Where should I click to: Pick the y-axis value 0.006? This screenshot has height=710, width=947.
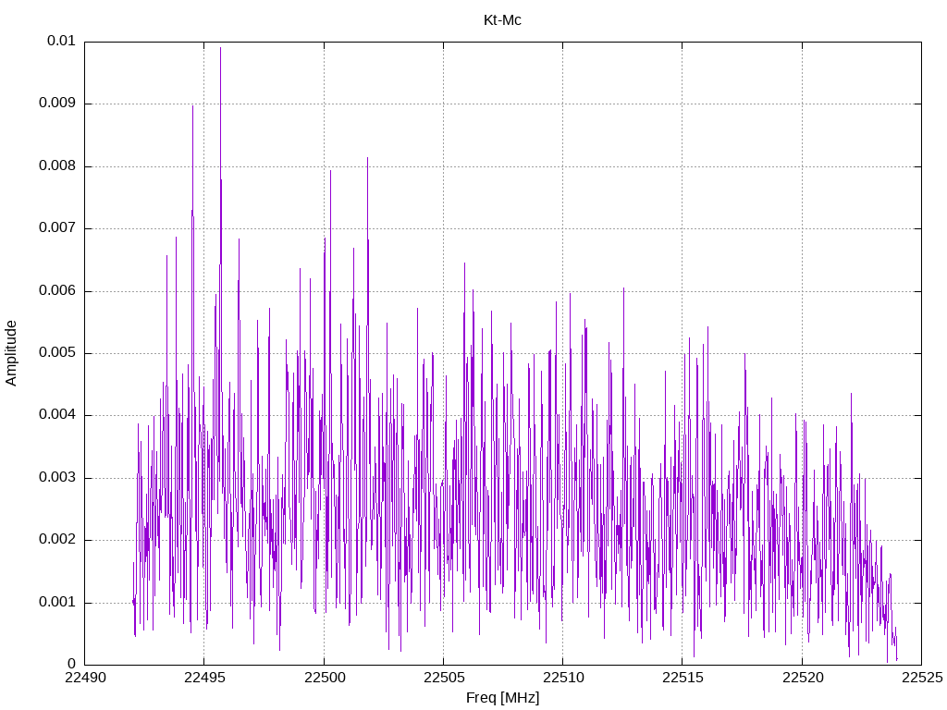coord(57,291)
